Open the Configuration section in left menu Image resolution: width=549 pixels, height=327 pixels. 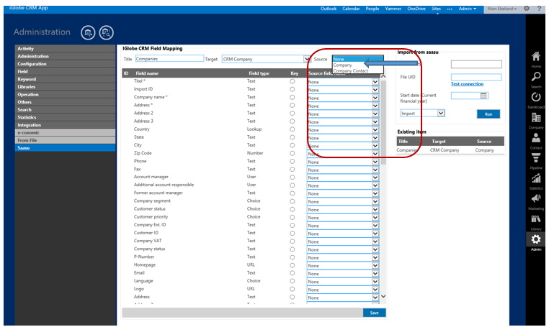point(65,64)
